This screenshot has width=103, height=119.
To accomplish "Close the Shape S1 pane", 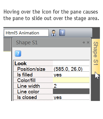I will coord(88,43).
